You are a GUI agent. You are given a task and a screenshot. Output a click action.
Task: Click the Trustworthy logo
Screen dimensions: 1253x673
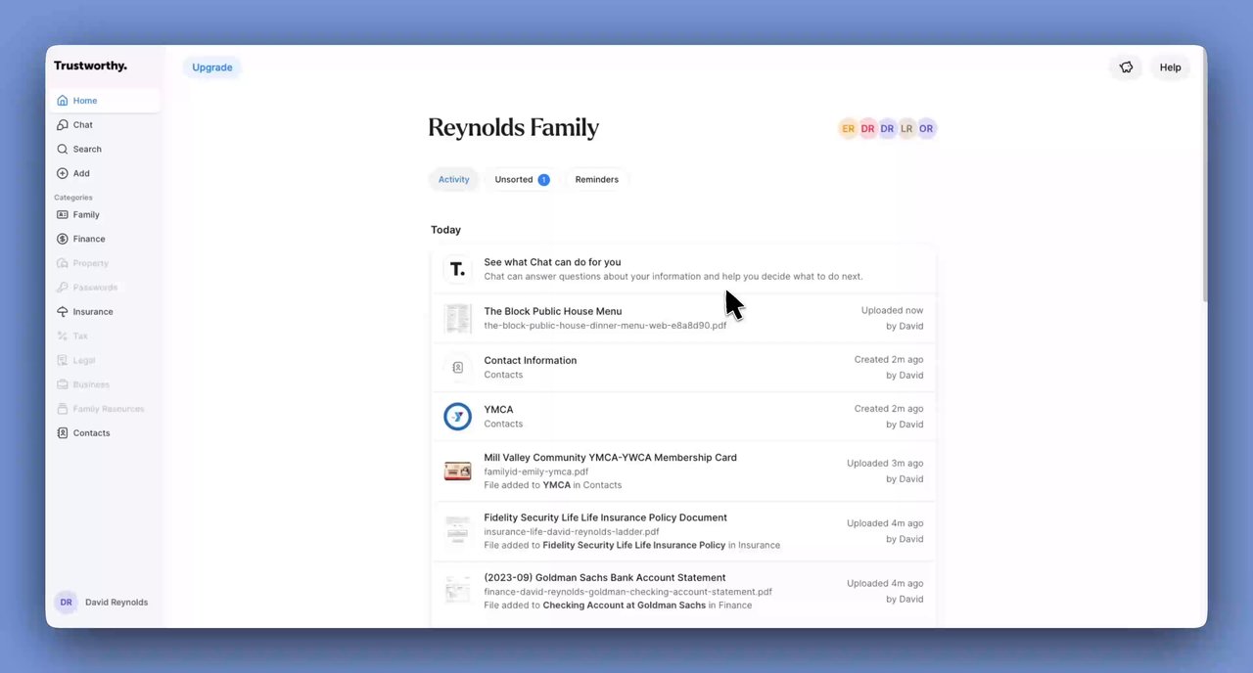coord(90,67)
